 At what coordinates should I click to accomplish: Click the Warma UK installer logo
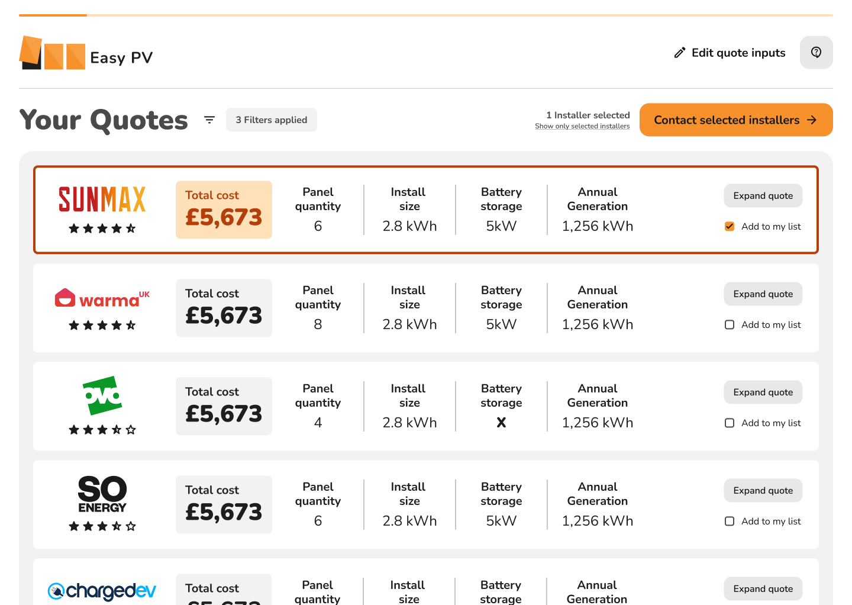(102, 298)
